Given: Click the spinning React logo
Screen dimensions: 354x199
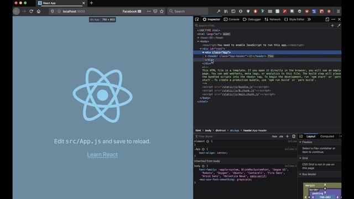Looking at the screenshot, I should [102, 95].
